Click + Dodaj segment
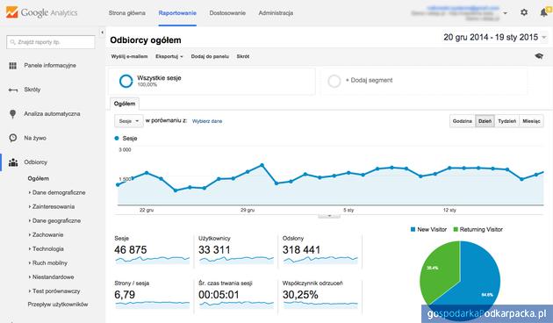Viewport: 553px width, 323px height. click(369, 81)
